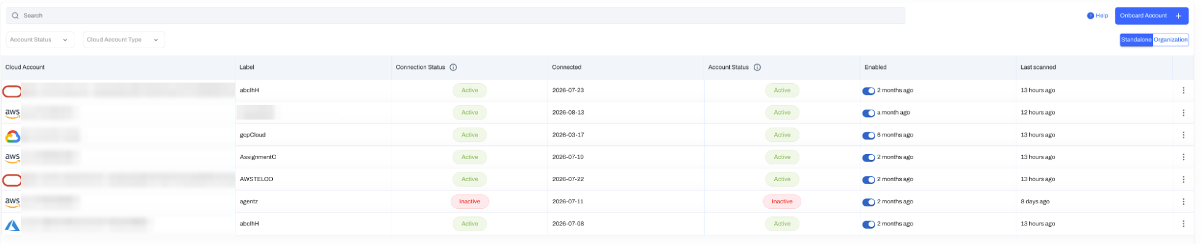Focus the Search input field
The width and height of the screenshot is (1201, 244).
(456, 15)
